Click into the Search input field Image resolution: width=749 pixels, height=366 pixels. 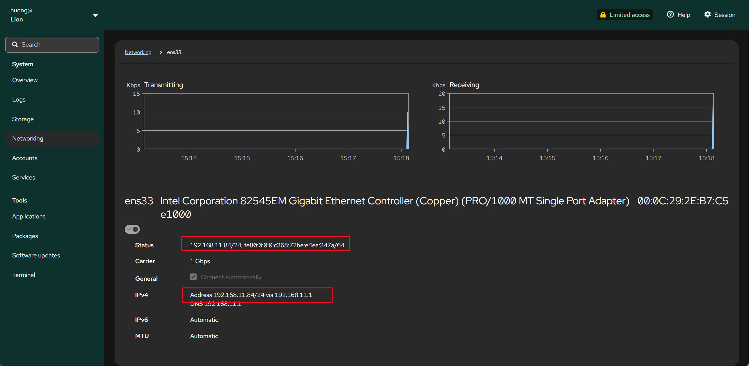click(x=58, y=44)
